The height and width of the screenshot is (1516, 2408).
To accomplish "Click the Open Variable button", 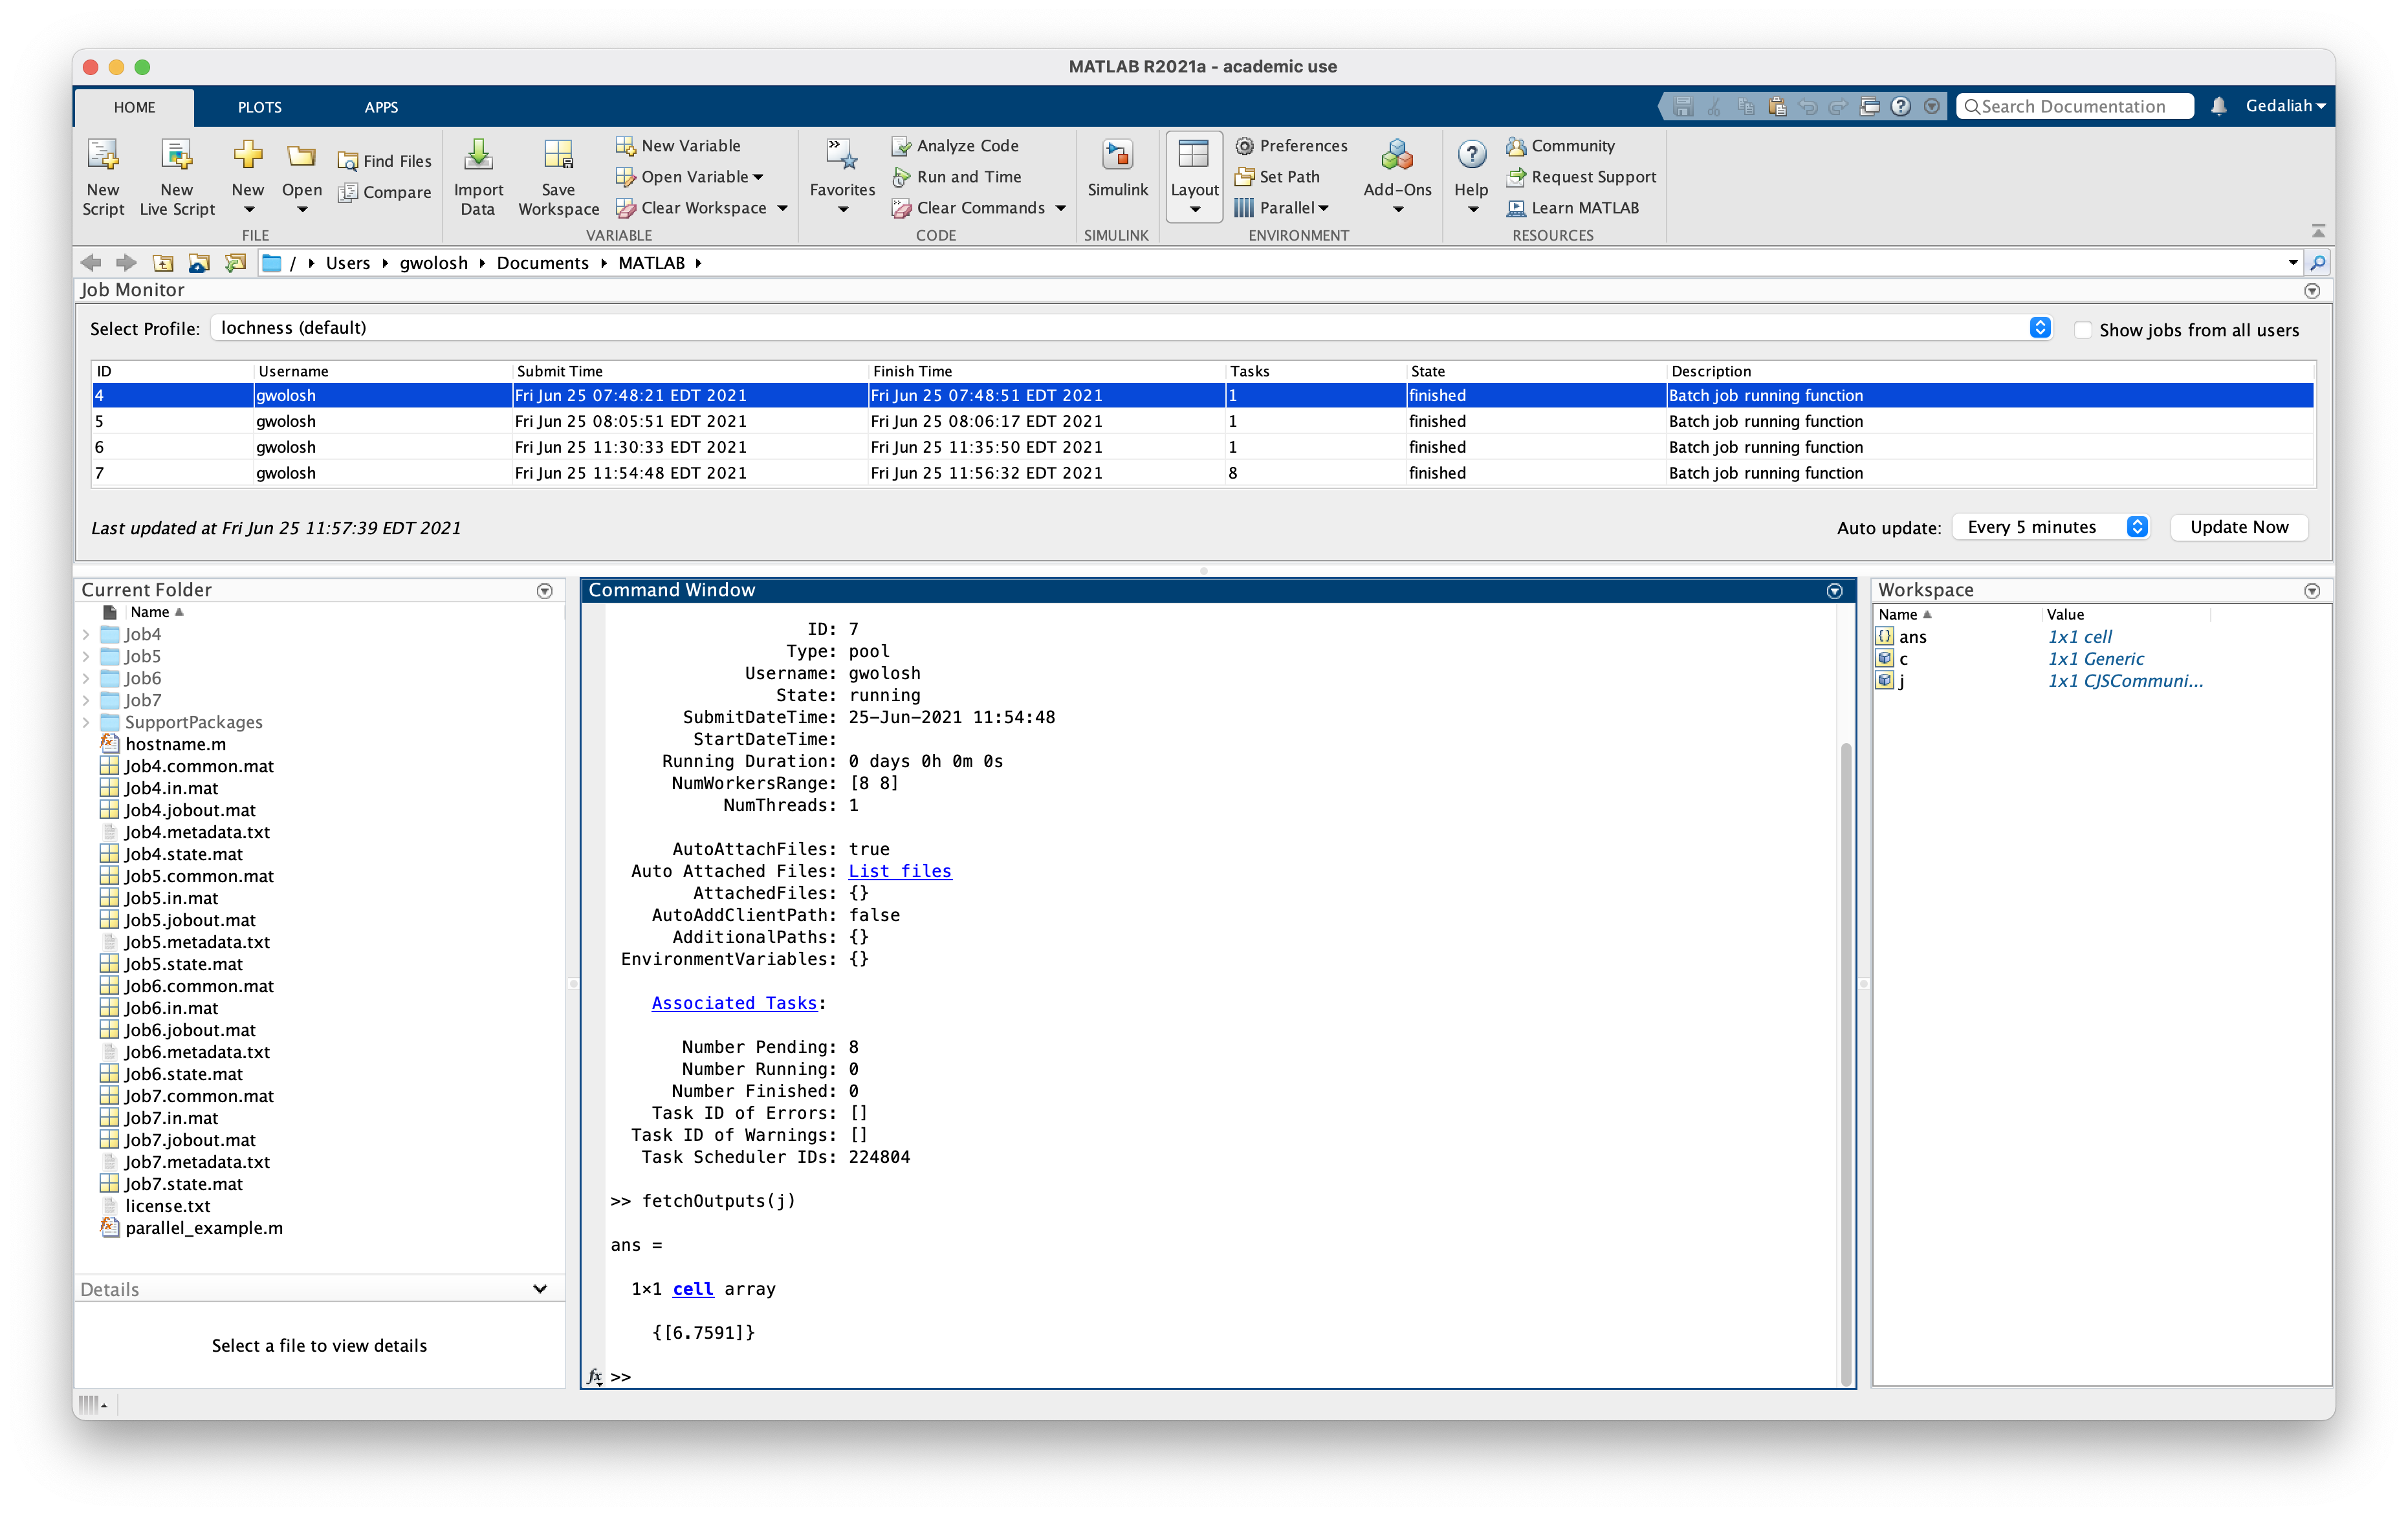I will coord(690,177).
